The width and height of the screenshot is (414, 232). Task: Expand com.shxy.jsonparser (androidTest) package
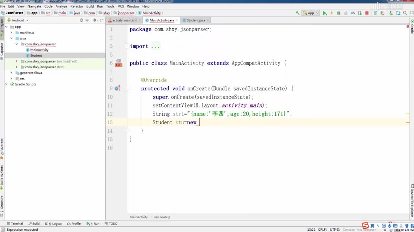pyautogui.click(x=17, y=61)
